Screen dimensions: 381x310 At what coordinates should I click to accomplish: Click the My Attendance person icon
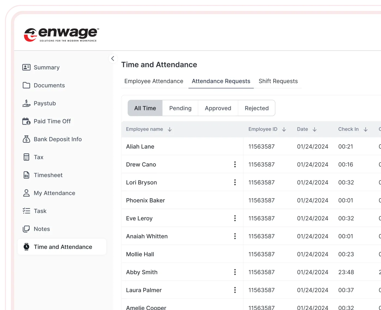26,193
